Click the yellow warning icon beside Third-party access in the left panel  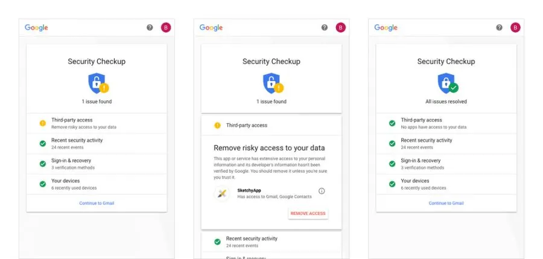coord(43,123)
